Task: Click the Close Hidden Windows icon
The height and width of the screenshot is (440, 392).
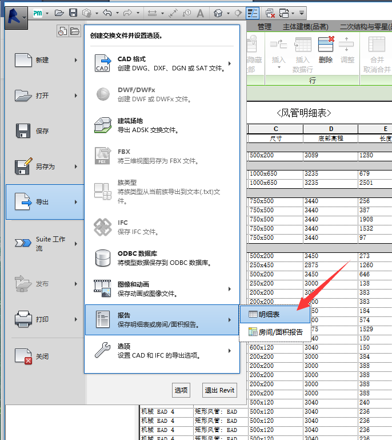Action: point(270,13)
